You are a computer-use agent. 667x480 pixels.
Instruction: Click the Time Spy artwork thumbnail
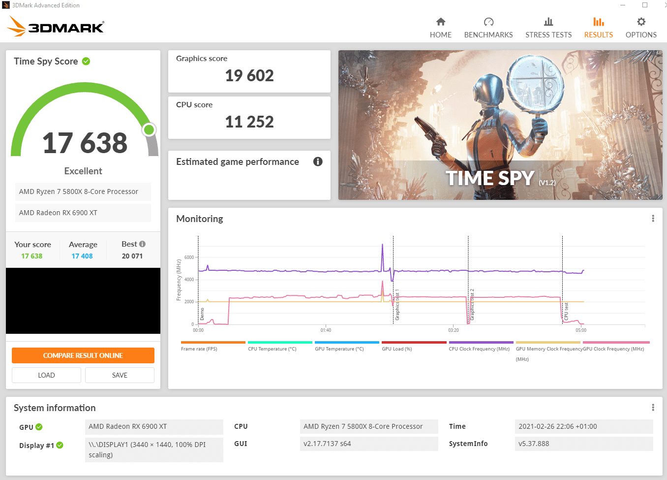(500, 125)
